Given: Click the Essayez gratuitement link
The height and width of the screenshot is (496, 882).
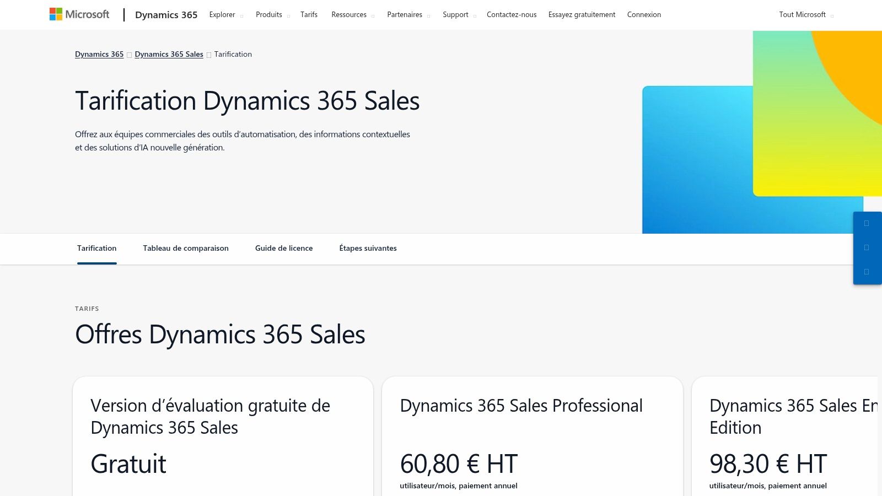Looking at the screenshot, I should pyautogui.click(x=582, y=15).
